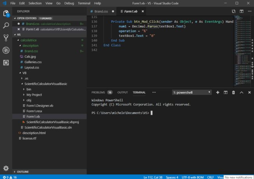Screen dimensions: 254x179
Task: Open the Manage gear icon
Action: [6, 168]
